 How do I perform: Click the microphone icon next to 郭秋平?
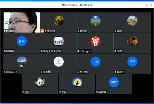click(115, 72)
